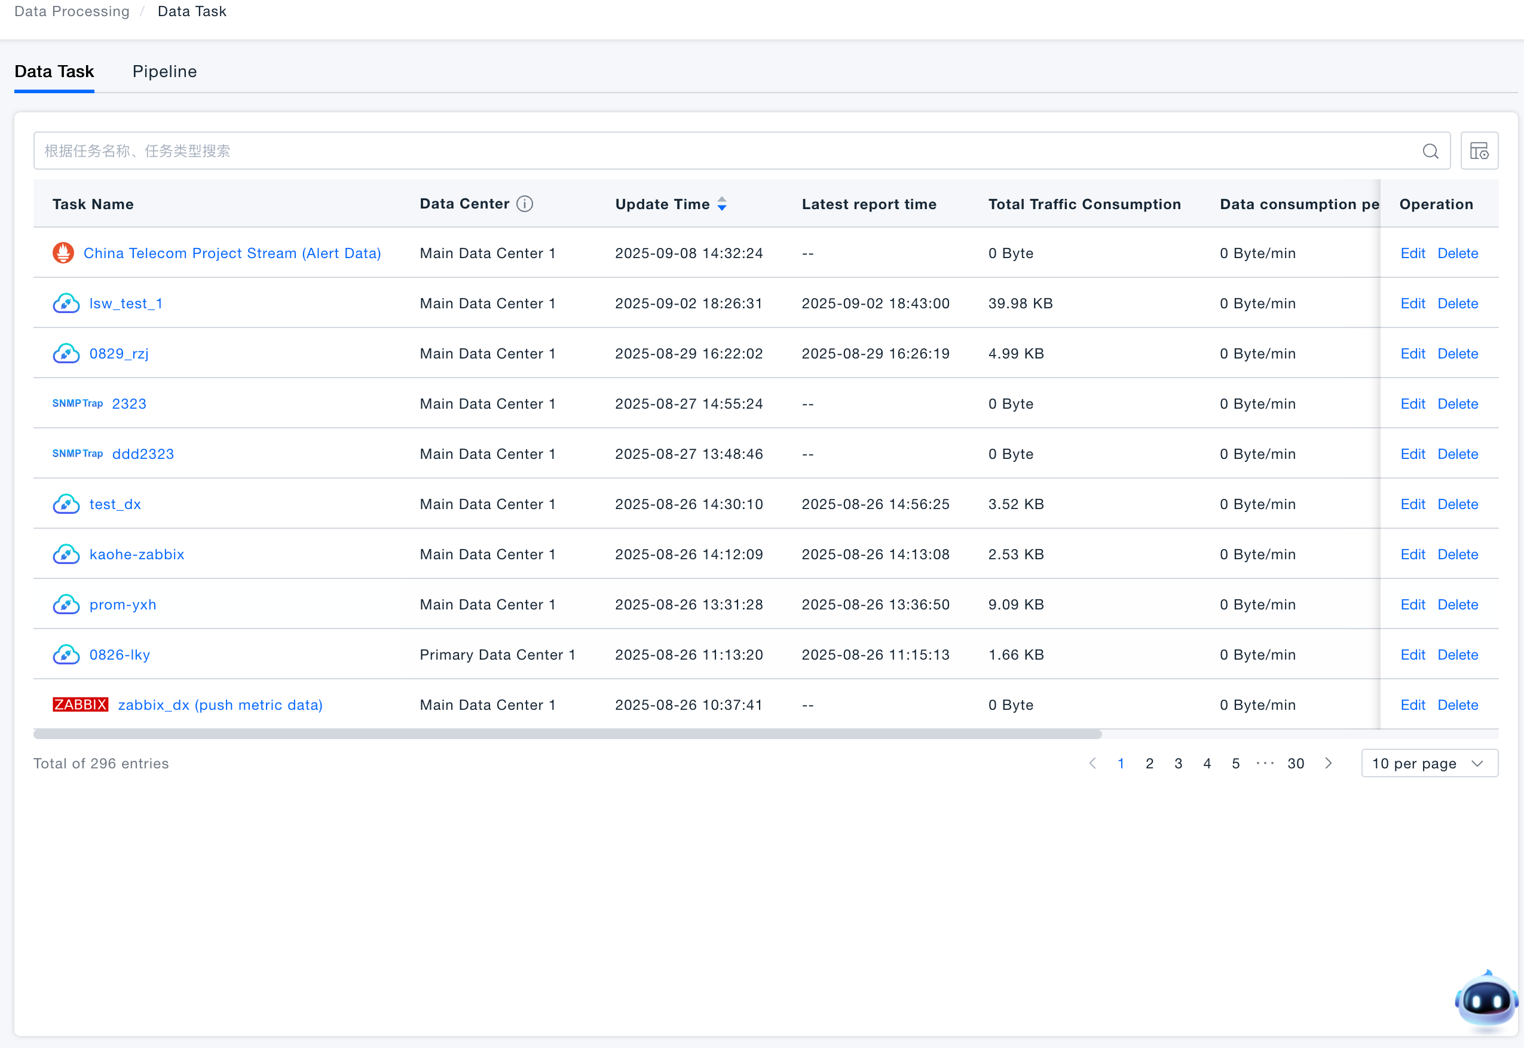
Task: Go to next page with right chevron
Action: point(1327,763)
